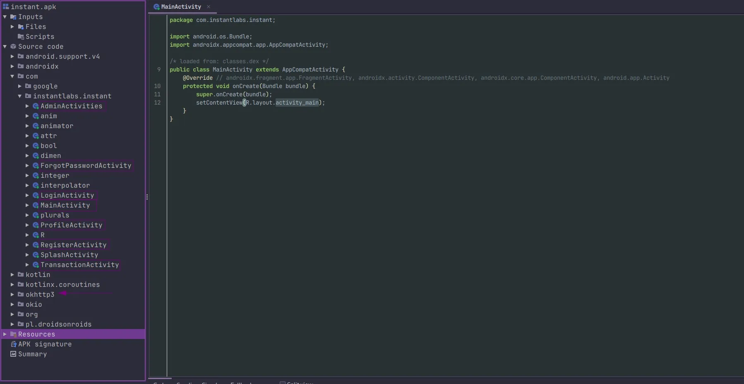
Task: Click the R class icon
Action: tap(36, 235)
